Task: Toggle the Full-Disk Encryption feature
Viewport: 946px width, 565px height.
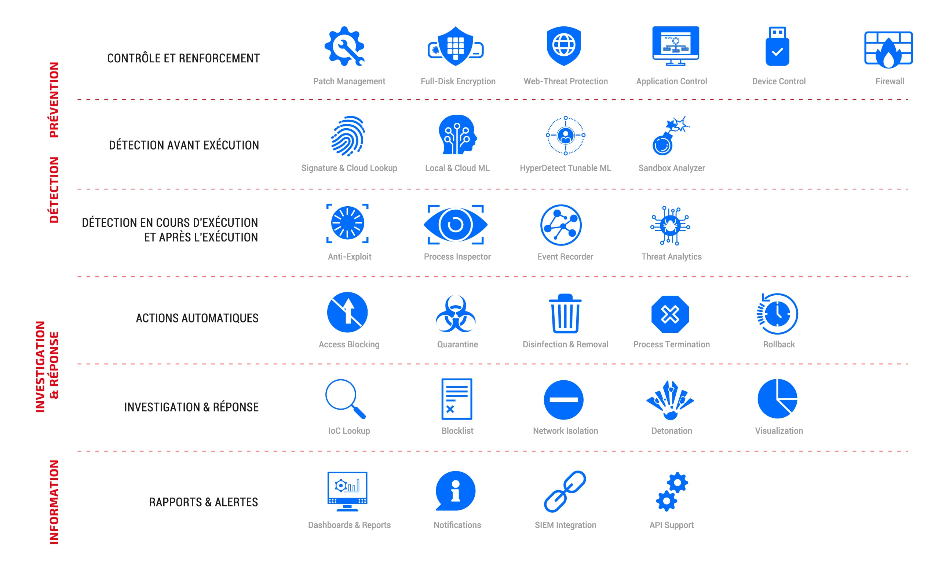Action: tap(457, 51)
